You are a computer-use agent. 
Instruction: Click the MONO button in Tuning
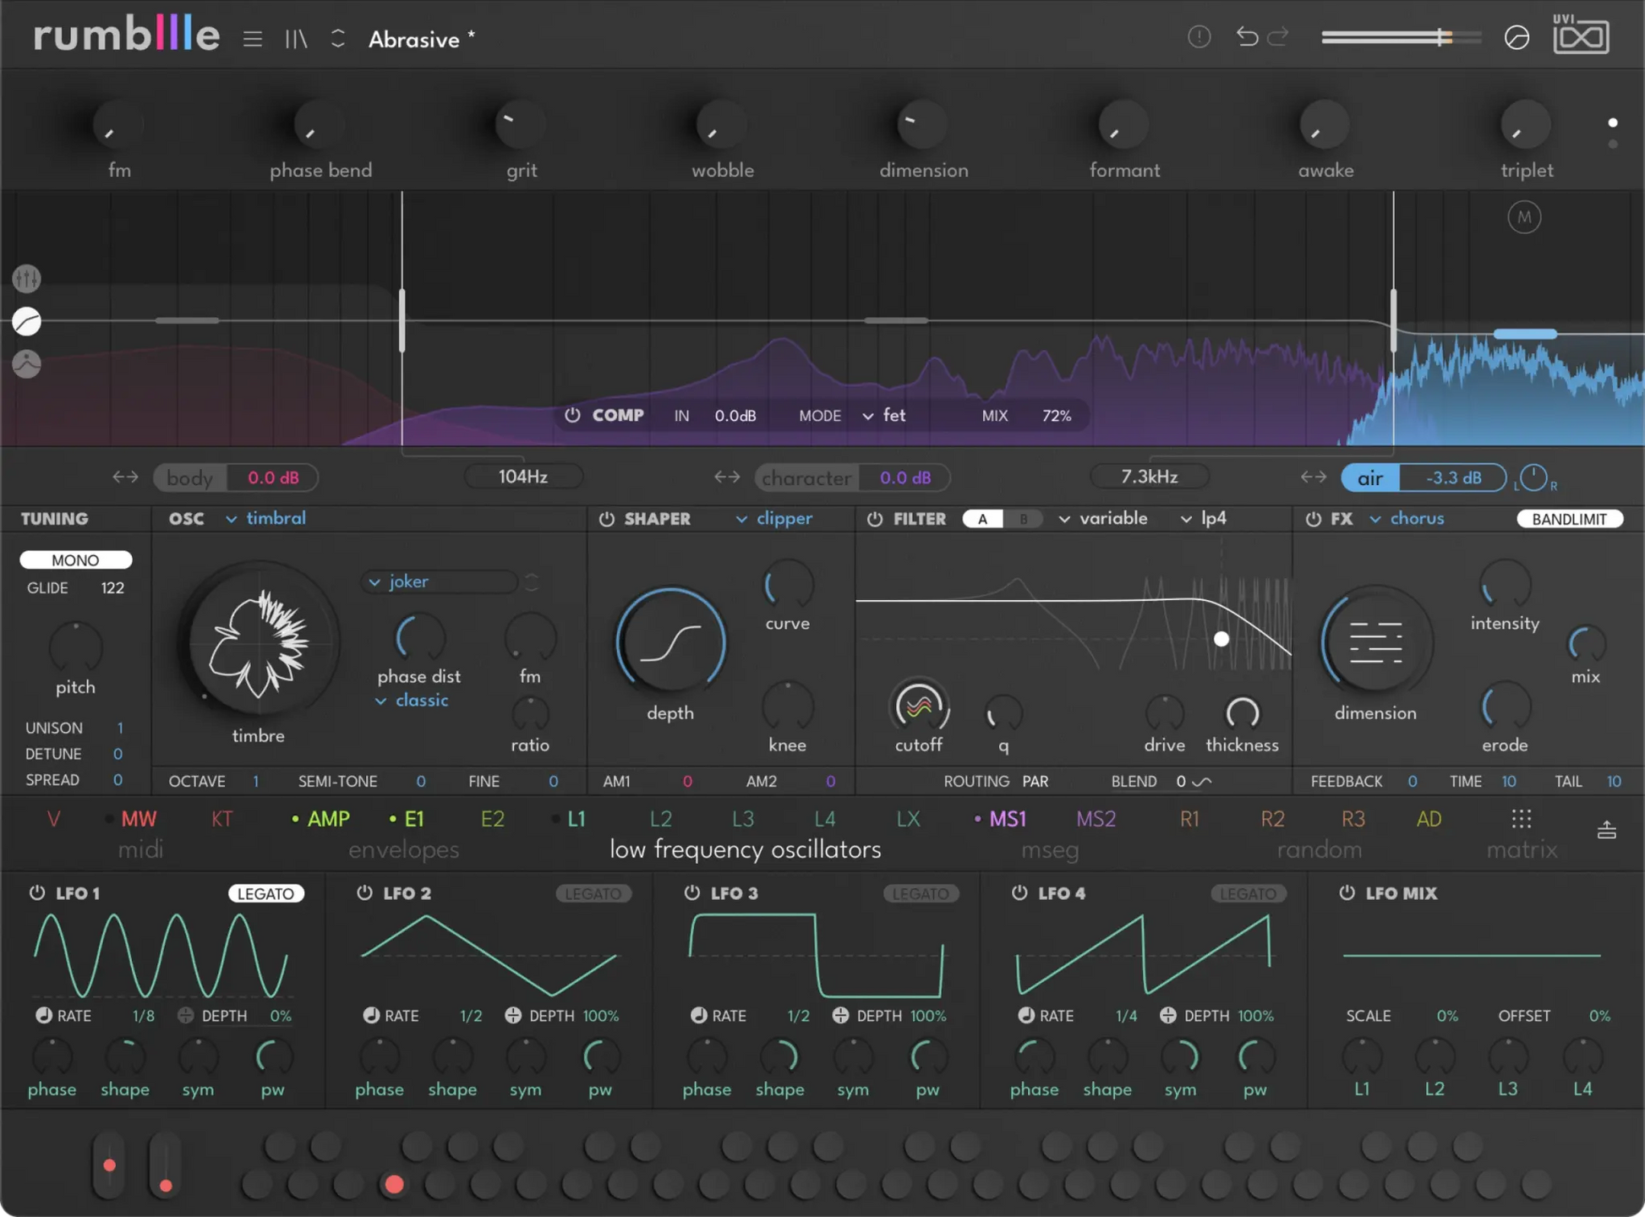[x=75, y=559]
